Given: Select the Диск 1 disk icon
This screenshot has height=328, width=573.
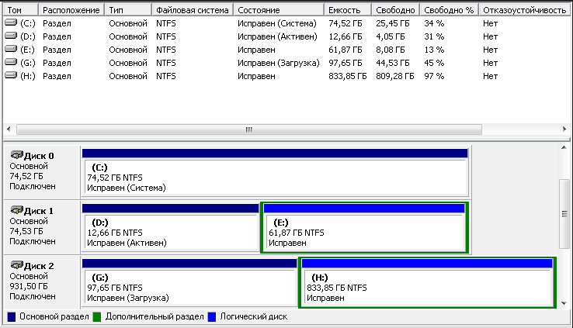Looking at the screenshot, I should tap(16, 210).
